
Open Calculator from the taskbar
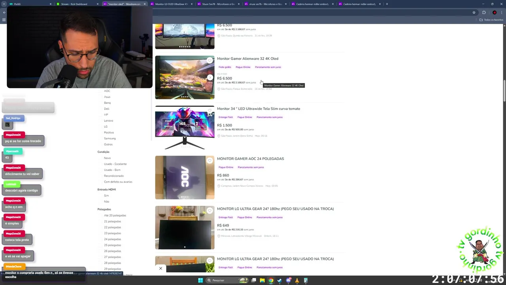[x=306, y=280]
